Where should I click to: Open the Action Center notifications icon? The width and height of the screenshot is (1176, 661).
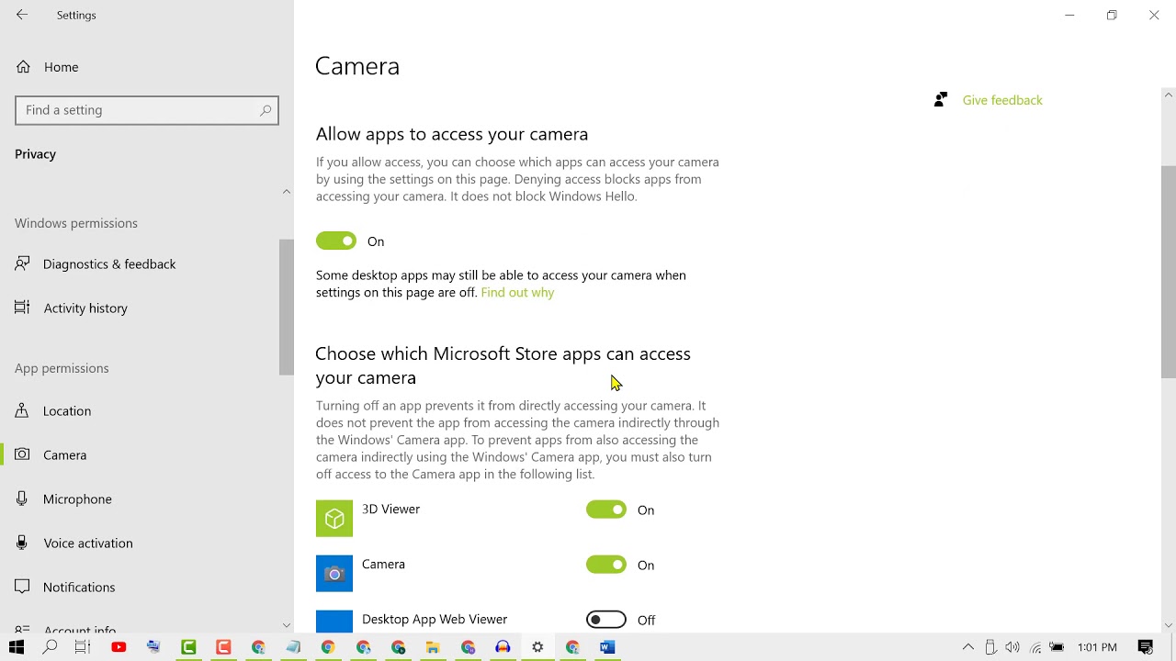(x=1146, y=647)
